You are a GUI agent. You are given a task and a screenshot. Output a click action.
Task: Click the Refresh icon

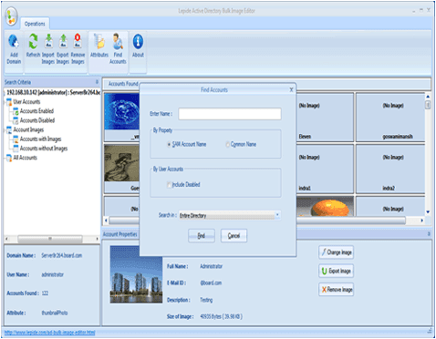pyautogui.click(x=33, y=46)
